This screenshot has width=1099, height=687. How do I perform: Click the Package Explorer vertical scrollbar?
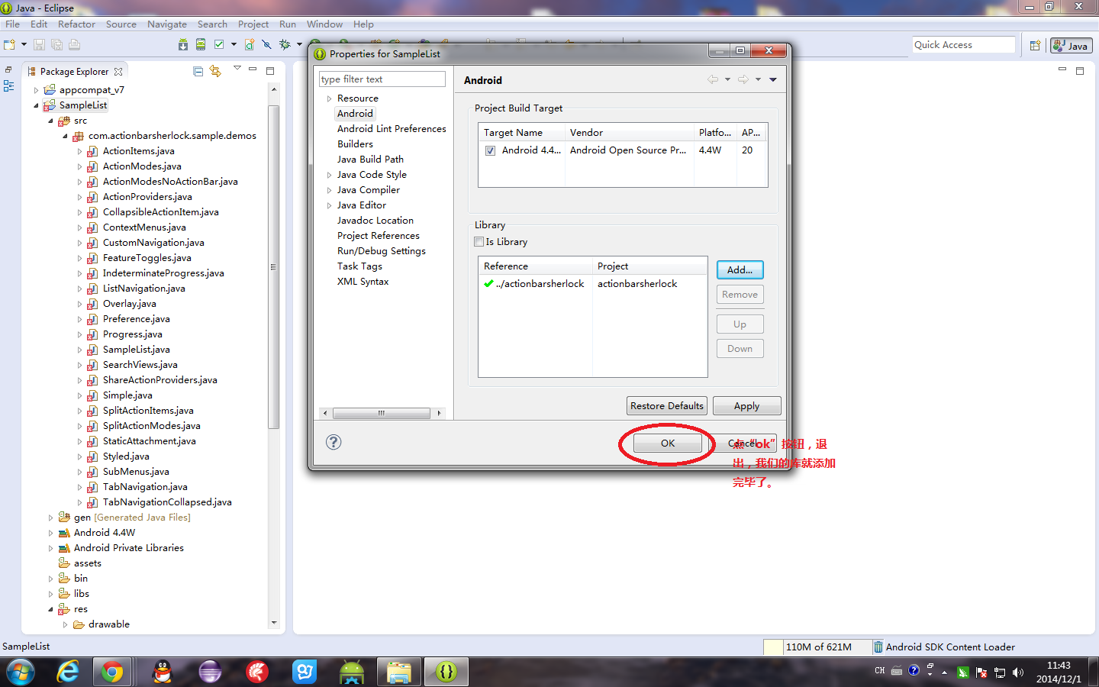coord(274,267)
